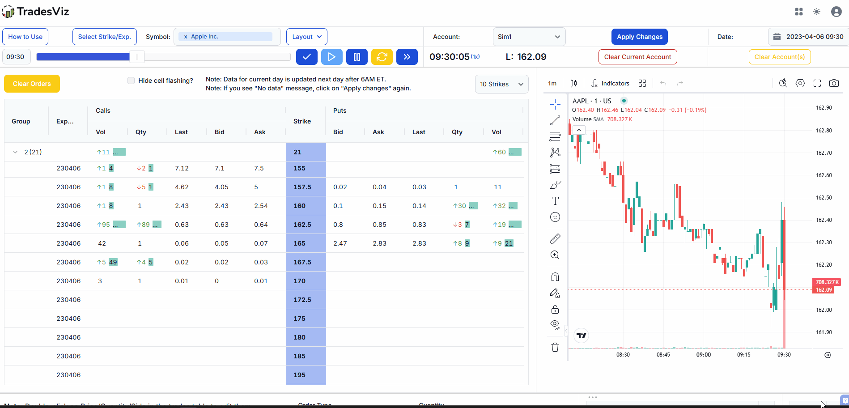This screenshot has height=408, width=849.
Task: Click the play button in replay controls
Action: point(331,57)
